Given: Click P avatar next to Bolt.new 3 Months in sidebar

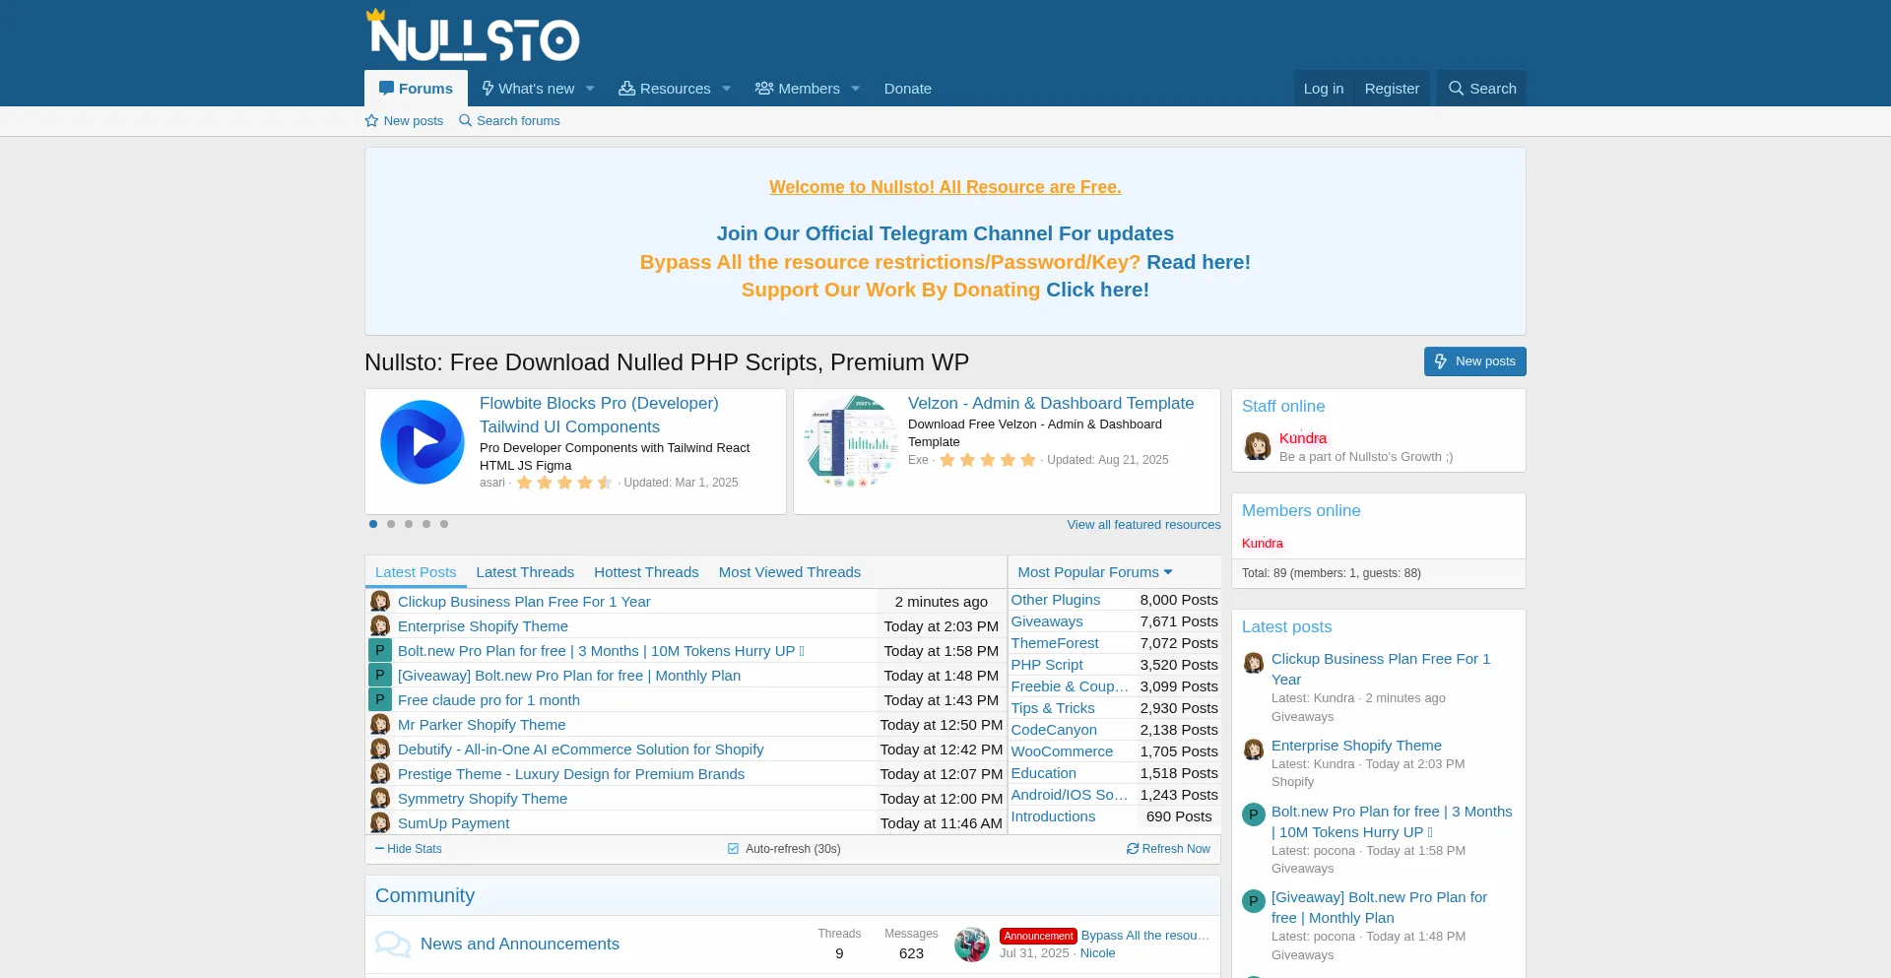Looking at the screenshot, I should (x=1254, y=815).
